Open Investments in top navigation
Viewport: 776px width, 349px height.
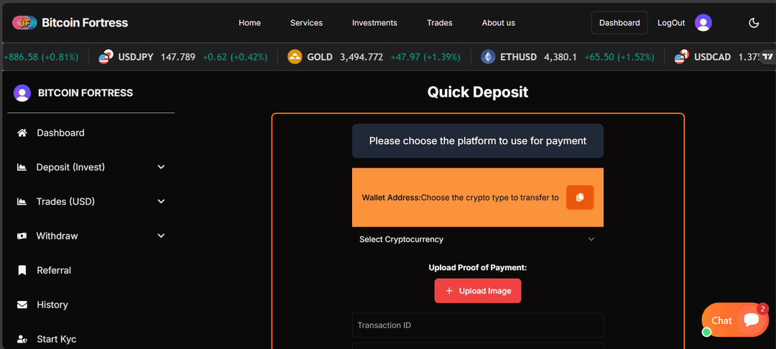click(x=374, y=23)
